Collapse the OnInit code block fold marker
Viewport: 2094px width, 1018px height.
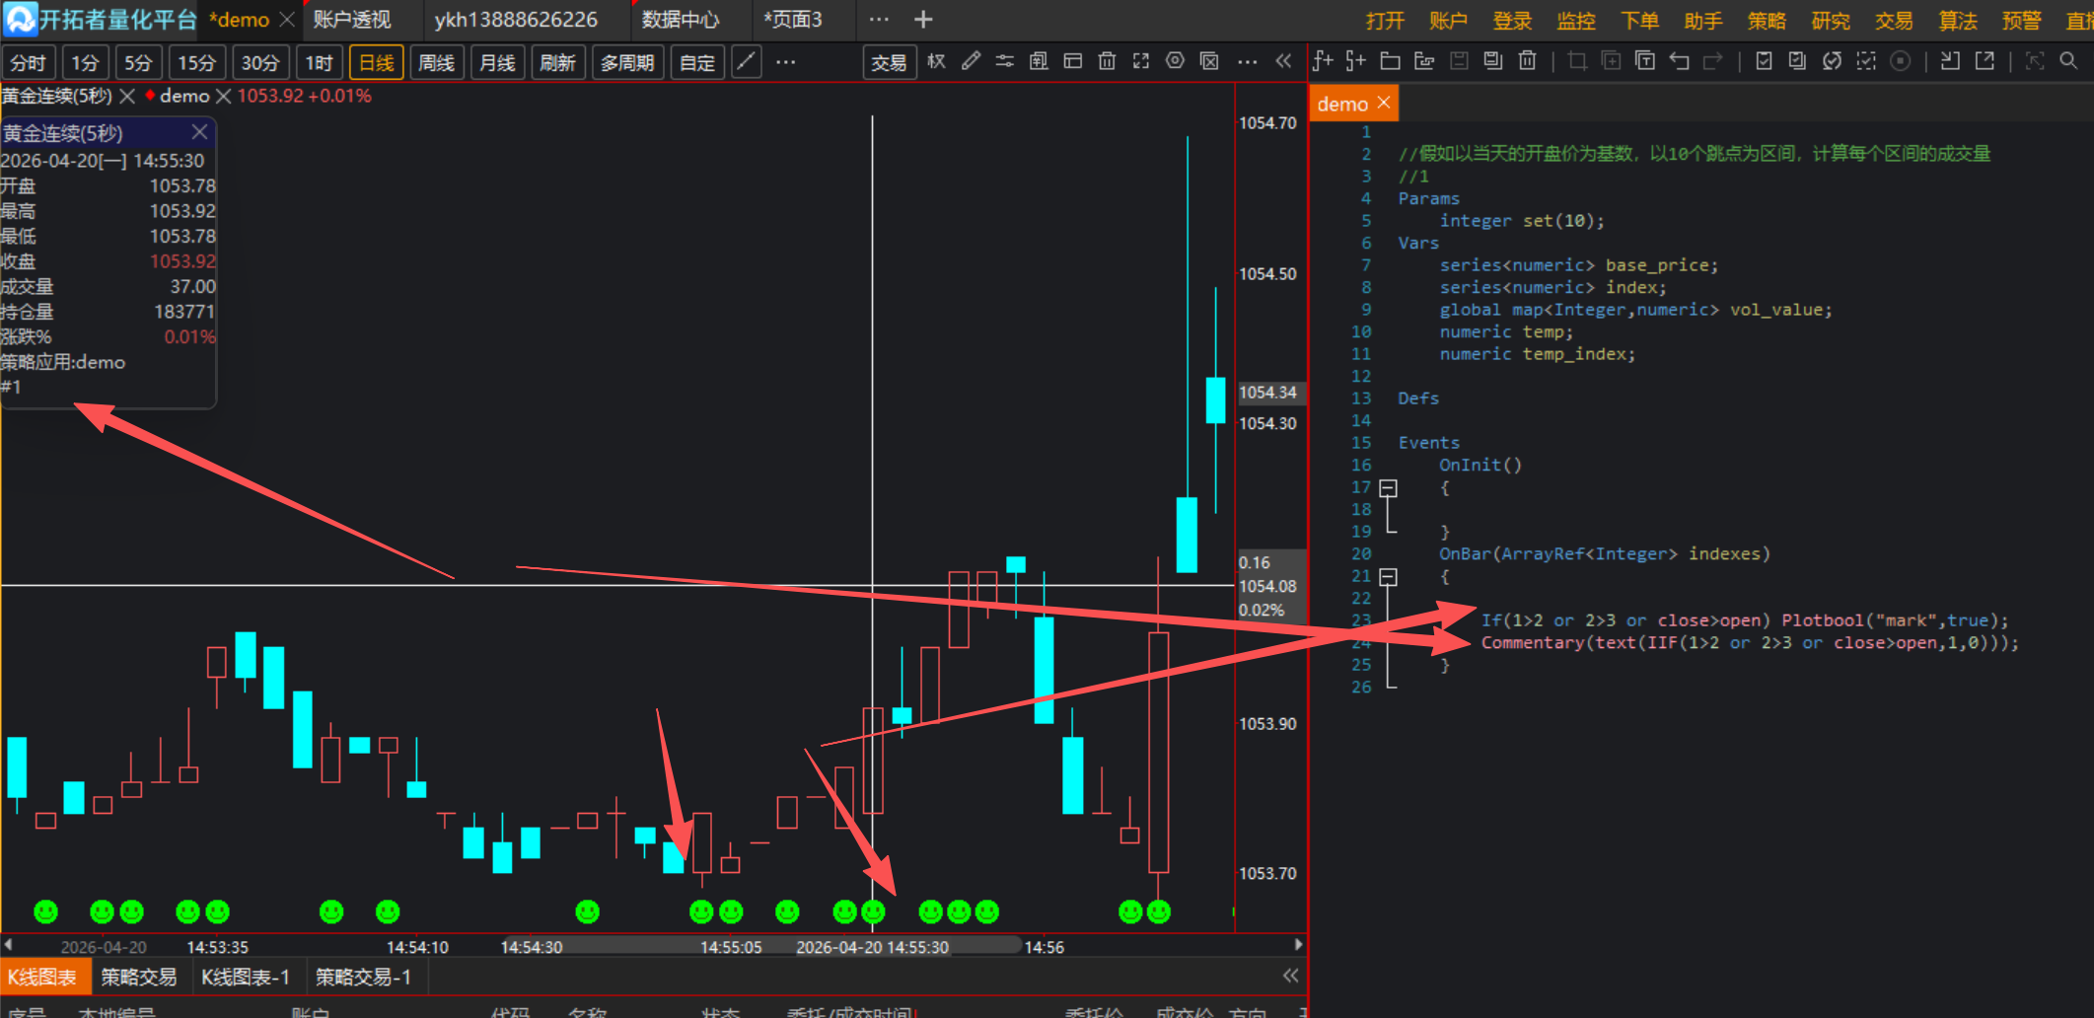click(x=1389, y=488)
